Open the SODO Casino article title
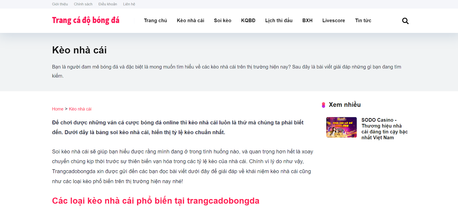The width and height of the screenshot is (458, 210). point(384,129)
